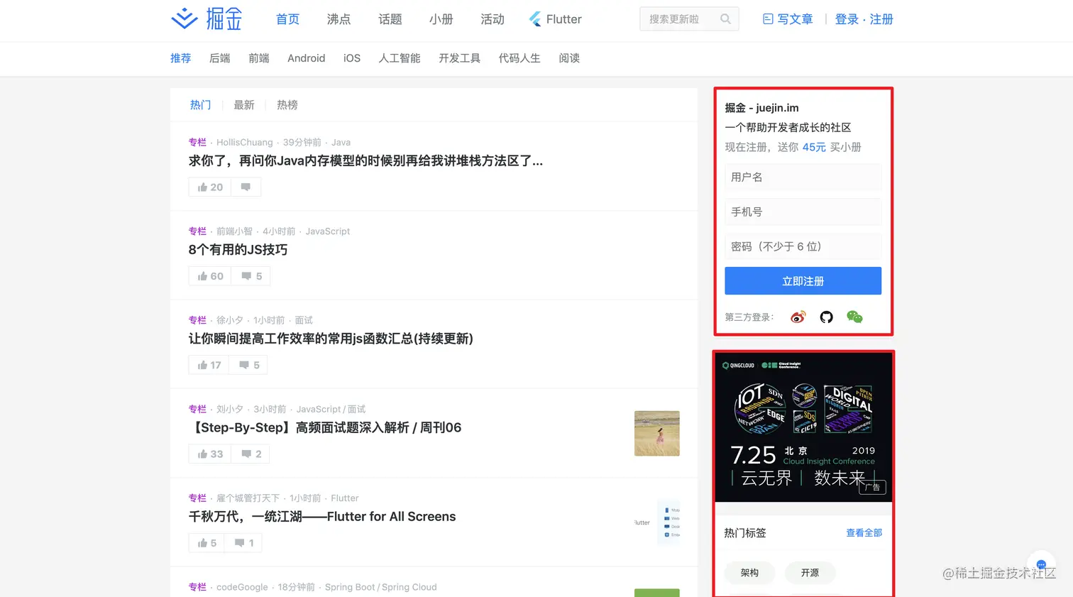Open article 求你了，再问你Java内存模型
Screen dimensions: 1073x597
(x=365, y=161)
